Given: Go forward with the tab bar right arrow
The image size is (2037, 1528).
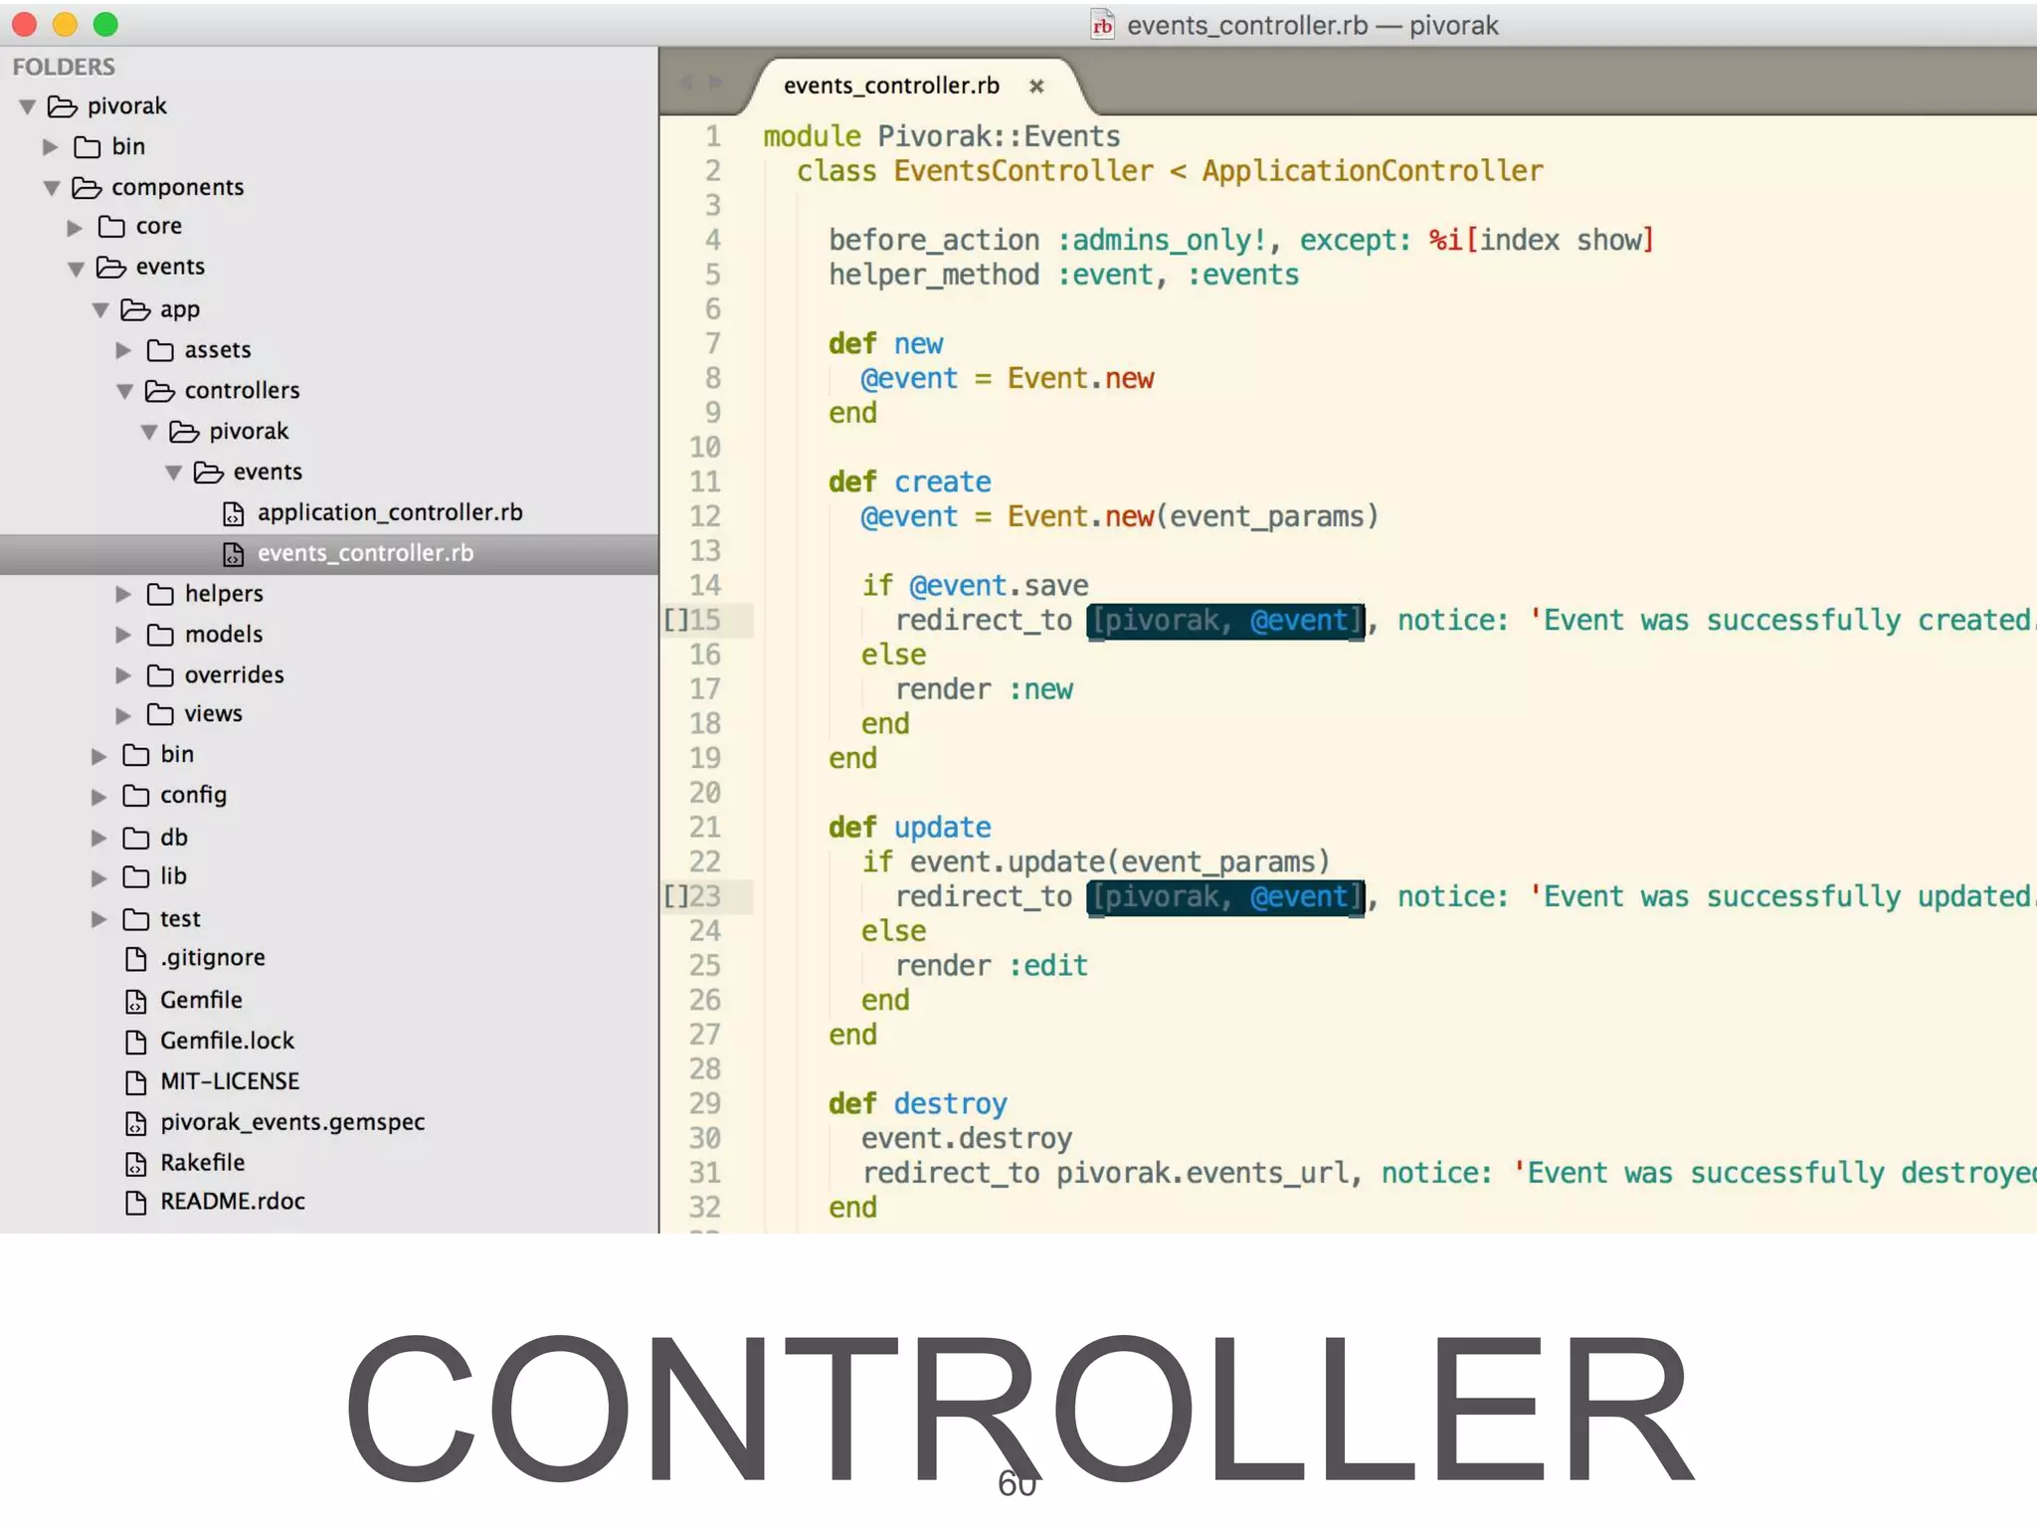Looking at the screenshot, I should pos(715,84).
